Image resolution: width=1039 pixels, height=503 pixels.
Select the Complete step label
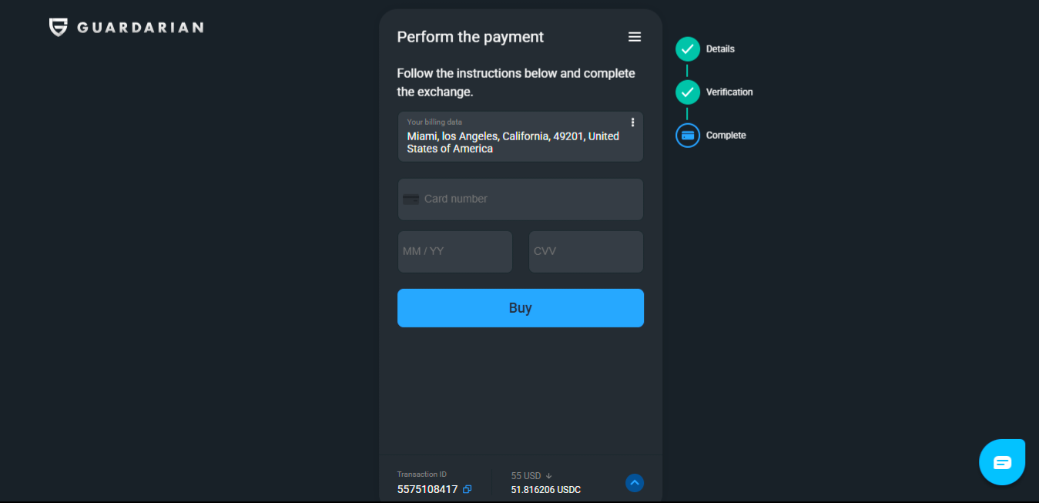click(x=726, y=136)
